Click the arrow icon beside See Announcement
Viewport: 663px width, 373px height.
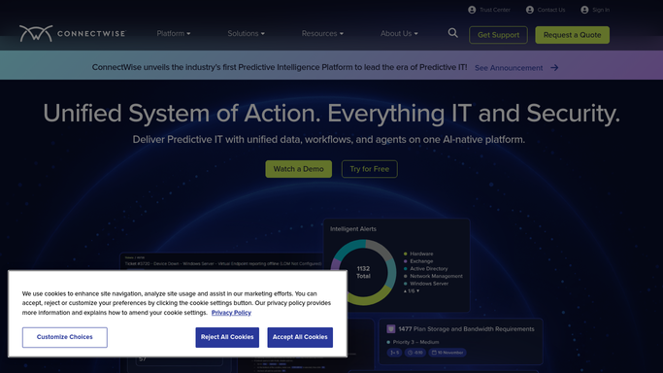[554, 68]
